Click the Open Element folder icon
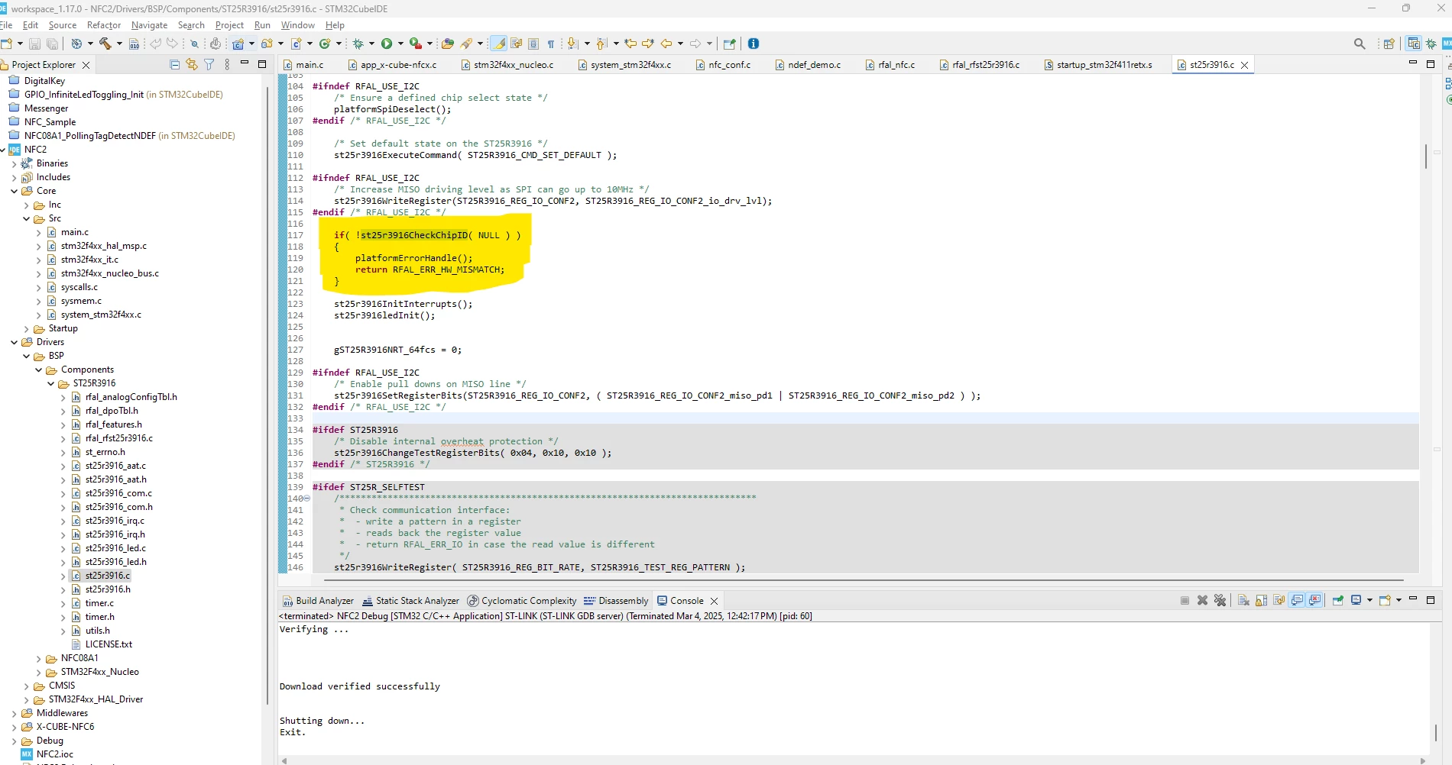 pyautogui.click(x=448, y=44)
